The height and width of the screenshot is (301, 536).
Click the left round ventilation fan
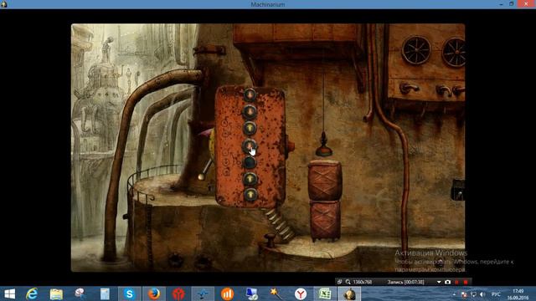pos(415,50)
